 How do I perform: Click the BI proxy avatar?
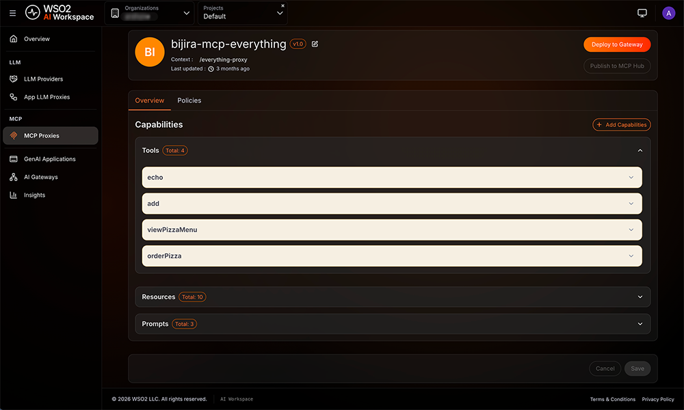[150, 52]
